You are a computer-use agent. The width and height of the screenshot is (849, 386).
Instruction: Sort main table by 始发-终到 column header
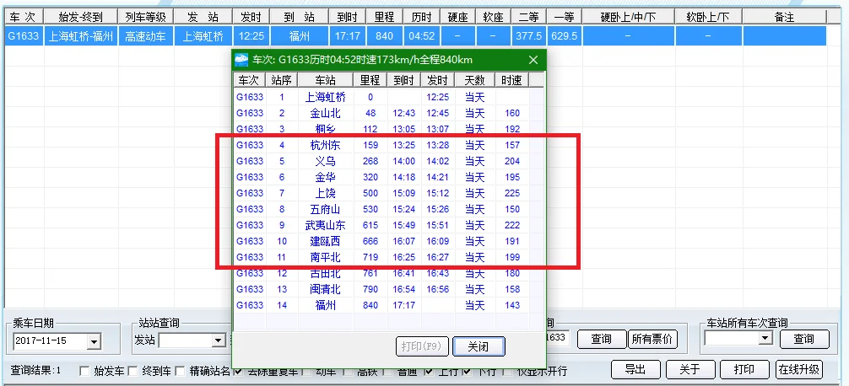81,17
